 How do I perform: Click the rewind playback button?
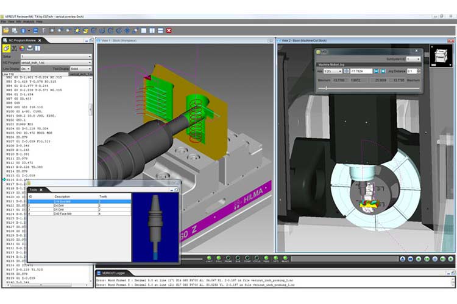click(x=411, y=259)
